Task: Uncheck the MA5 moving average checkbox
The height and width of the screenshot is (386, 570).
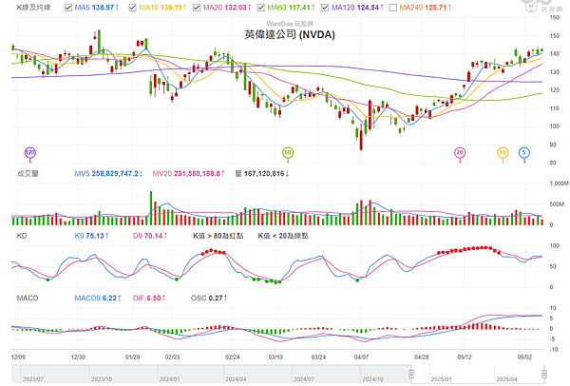Action: click(x=68, y=8)
